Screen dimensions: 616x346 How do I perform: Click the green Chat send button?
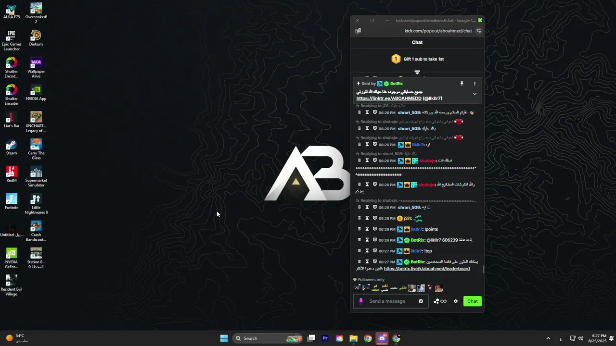point(473,301)
